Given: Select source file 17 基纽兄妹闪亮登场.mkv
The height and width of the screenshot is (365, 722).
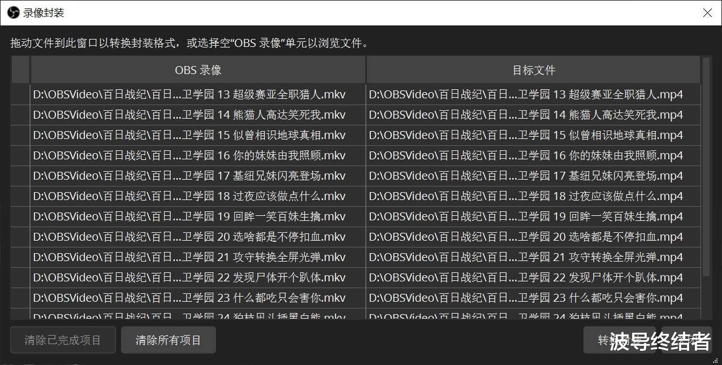Looking at the screenshot, I should click(198, 176).
